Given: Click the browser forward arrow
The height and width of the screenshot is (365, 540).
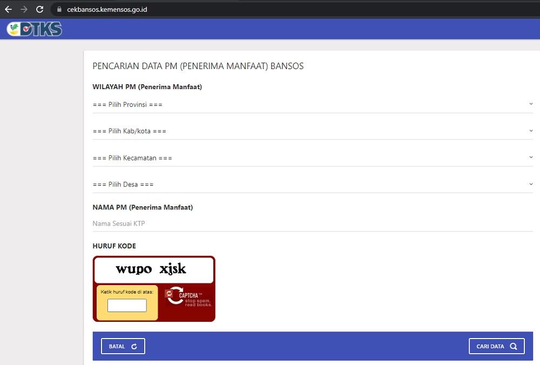Looking at the screenshot, I should click(24, 9).
